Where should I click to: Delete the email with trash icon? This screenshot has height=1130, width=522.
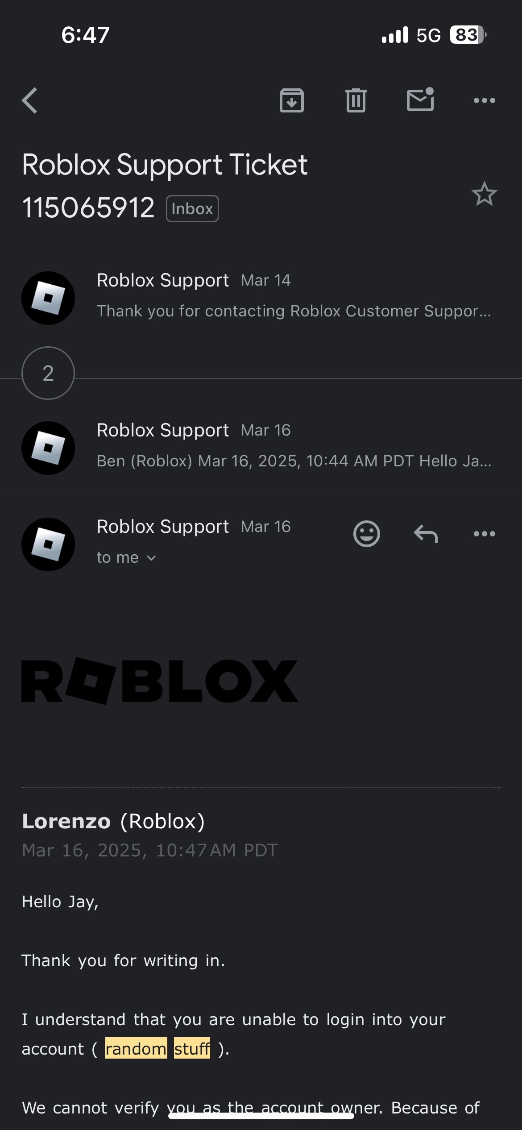coord(356,100)
